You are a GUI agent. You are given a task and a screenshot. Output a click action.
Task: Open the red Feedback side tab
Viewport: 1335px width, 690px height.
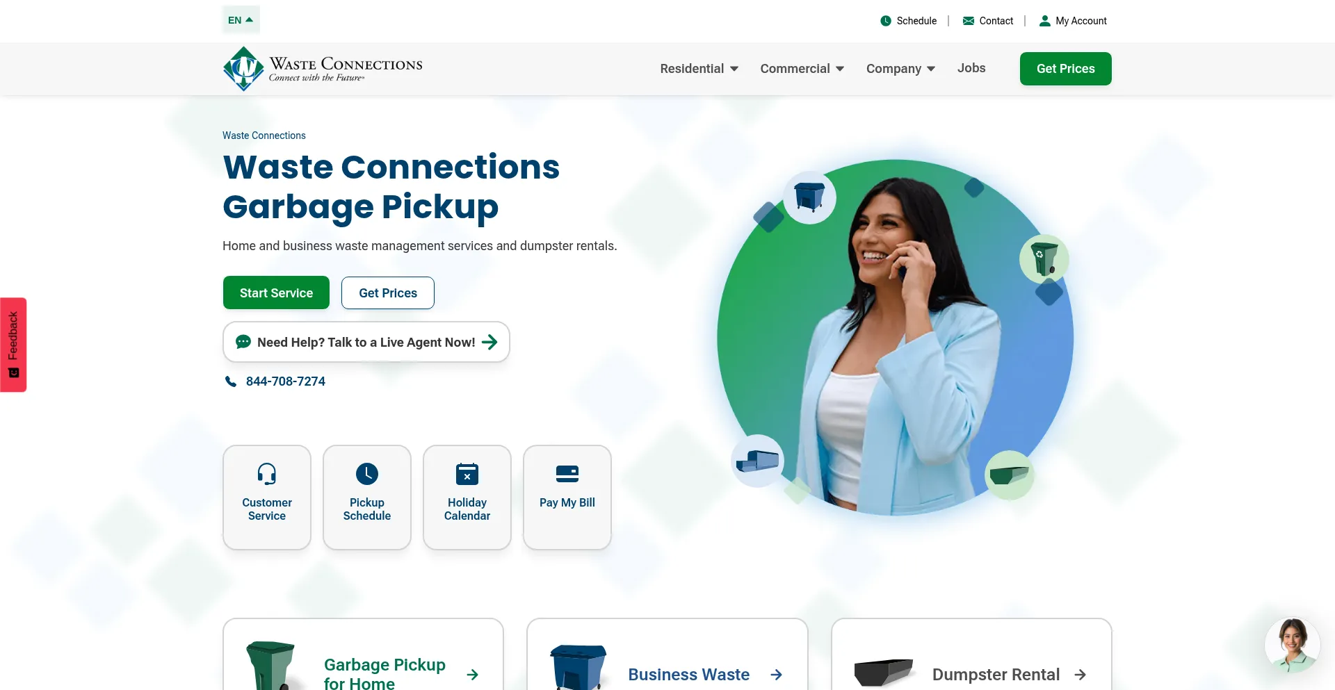(x=13, y=345)
